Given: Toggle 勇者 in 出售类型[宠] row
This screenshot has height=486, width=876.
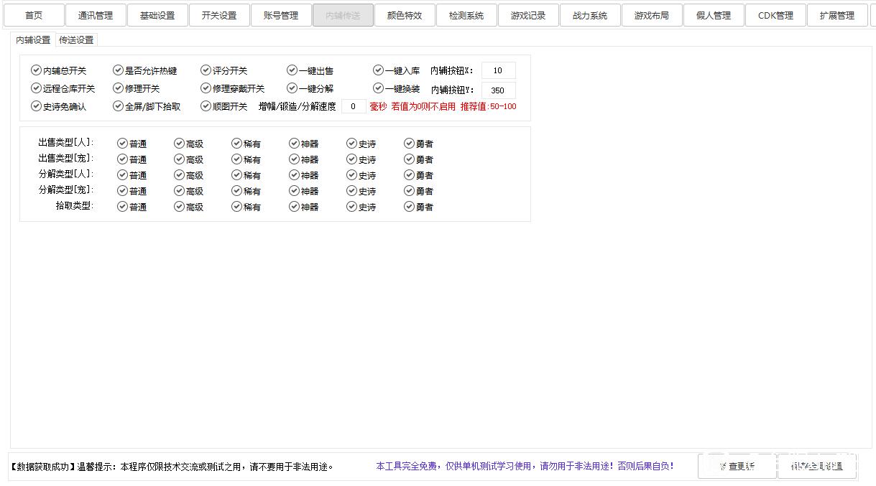Looking at the screenshot, I should 419,159.
